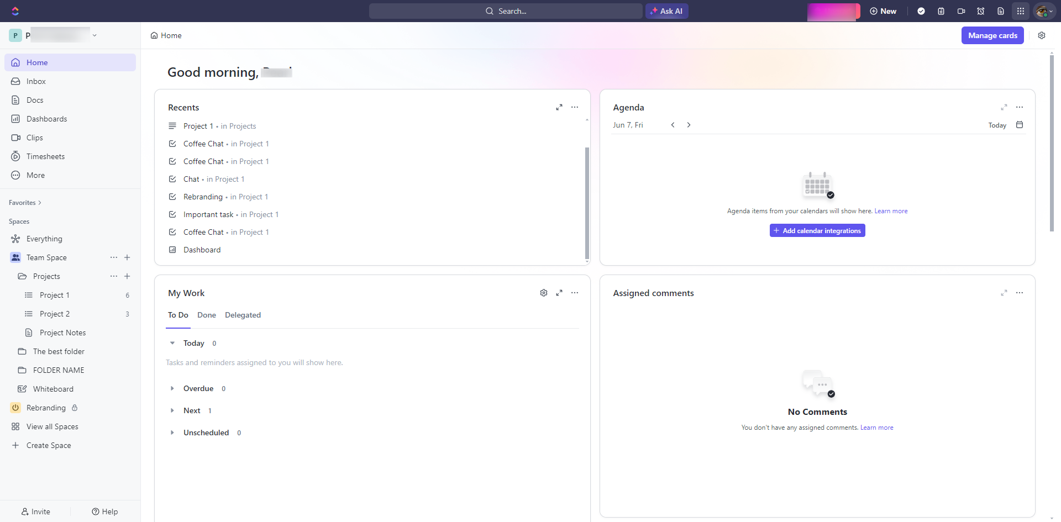Click the plus icon next to Projects folder
This screenshot has height=522, width=1061.
click(x=127, y=276)
